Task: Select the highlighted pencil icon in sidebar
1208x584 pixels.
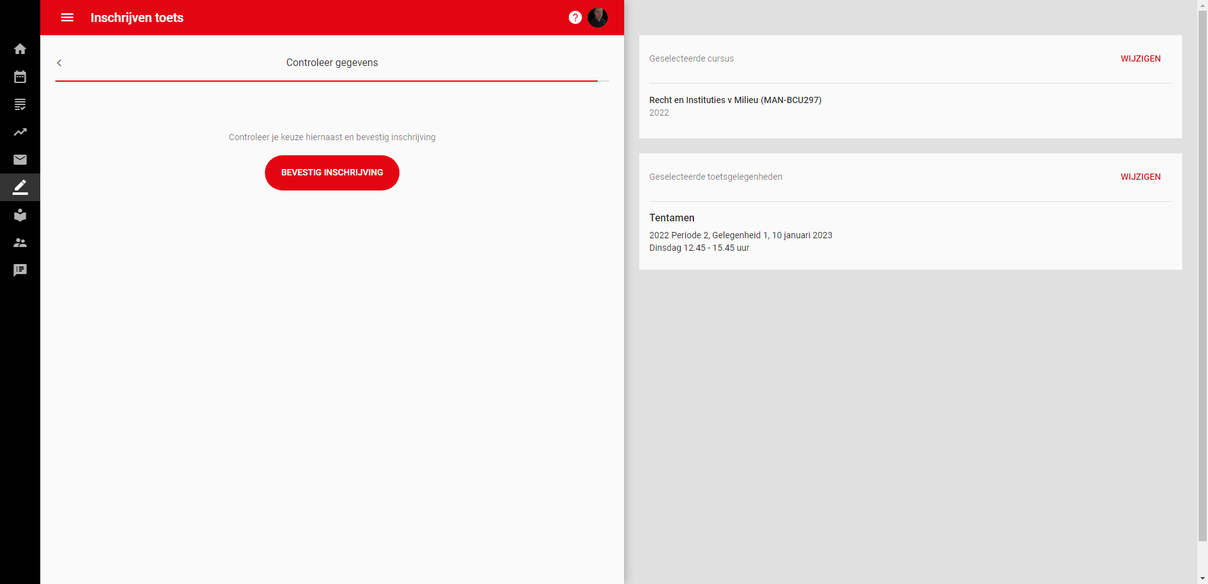Action: tap(20, 187)
